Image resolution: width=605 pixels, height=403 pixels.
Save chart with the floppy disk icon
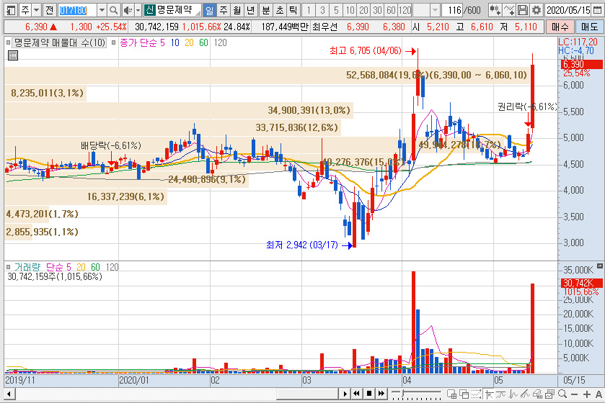tap(523, 10)
